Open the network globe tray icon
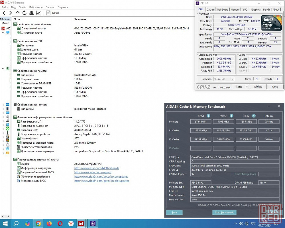Viewport: 285px width, 228px height. click(247, 224)
